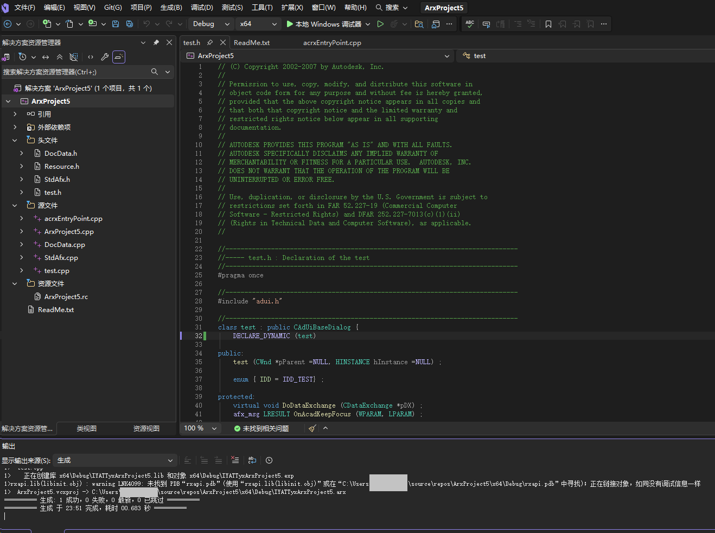The width and height of the screenshot is (715, 533).
Task: Click the 未找到相关问题 status indicator
Action: coord(261,428)
